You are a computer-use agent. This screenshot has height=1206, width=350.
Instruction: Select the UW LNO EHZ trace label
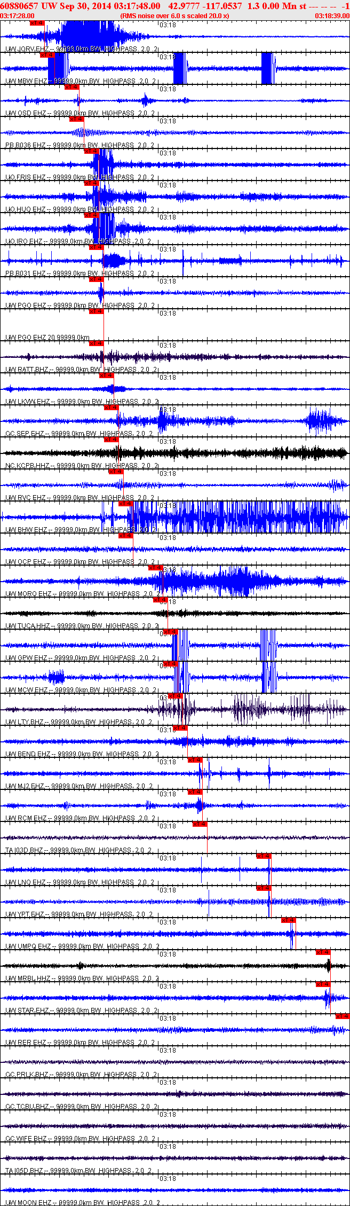pos(81,882)
